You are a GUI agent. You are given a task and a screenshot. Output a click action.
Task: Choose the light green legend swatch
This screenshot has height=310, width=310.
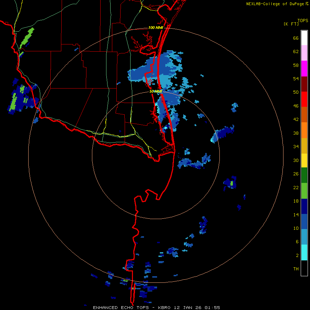point(304,191)
